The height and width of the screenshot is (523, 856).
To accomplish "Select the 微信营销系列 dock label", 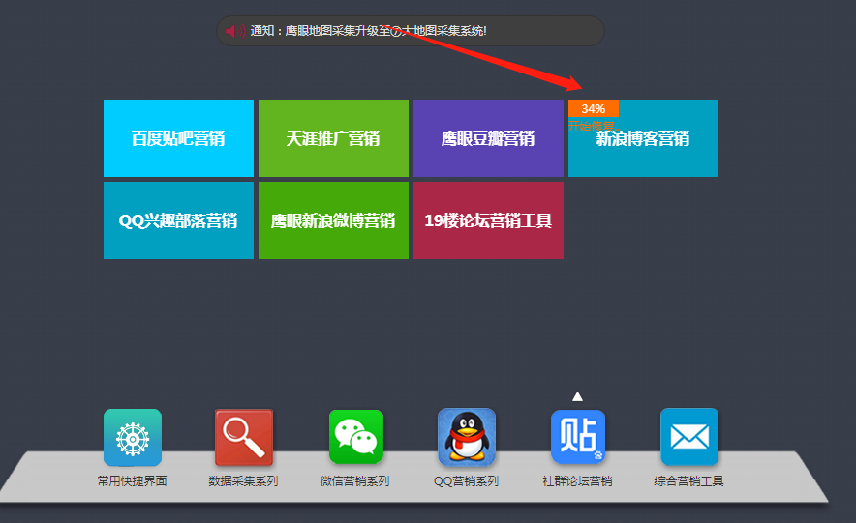I will tap(354, 481).
